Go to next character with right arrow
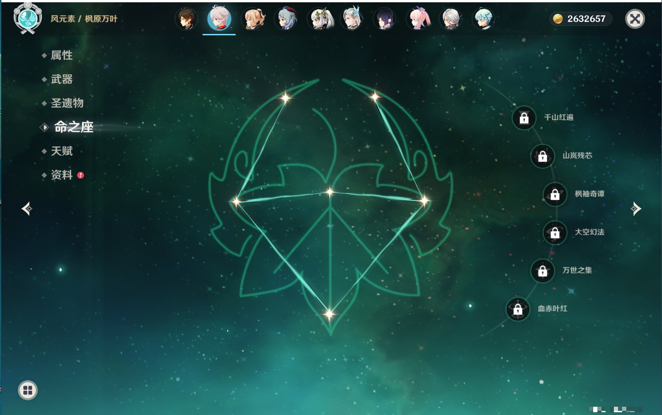Image resolution: width=662 pixels, height=415 pixels. coord(636,209)
